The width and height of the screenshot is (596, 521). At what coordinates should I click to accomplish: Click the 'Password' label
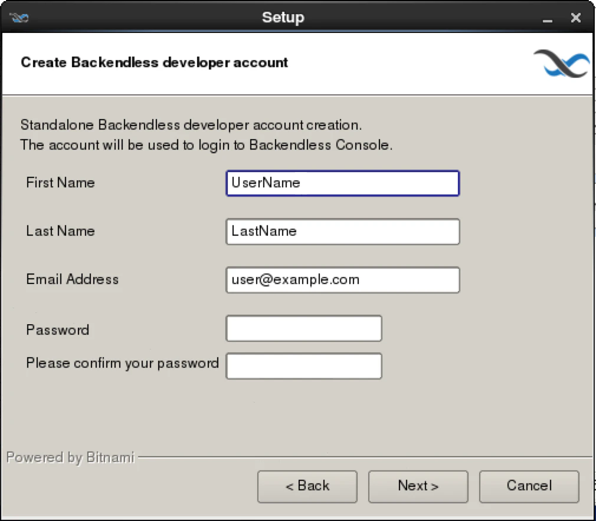coord(57,329)
